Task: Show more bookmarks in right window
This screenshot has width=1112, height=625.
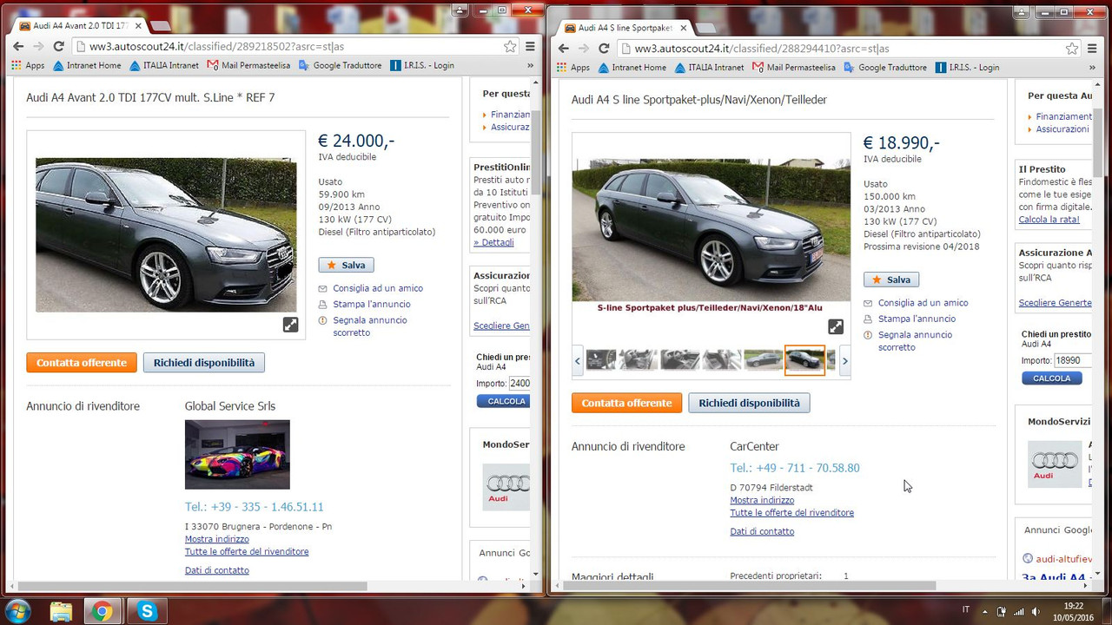Action: [x=1092, y=67]
